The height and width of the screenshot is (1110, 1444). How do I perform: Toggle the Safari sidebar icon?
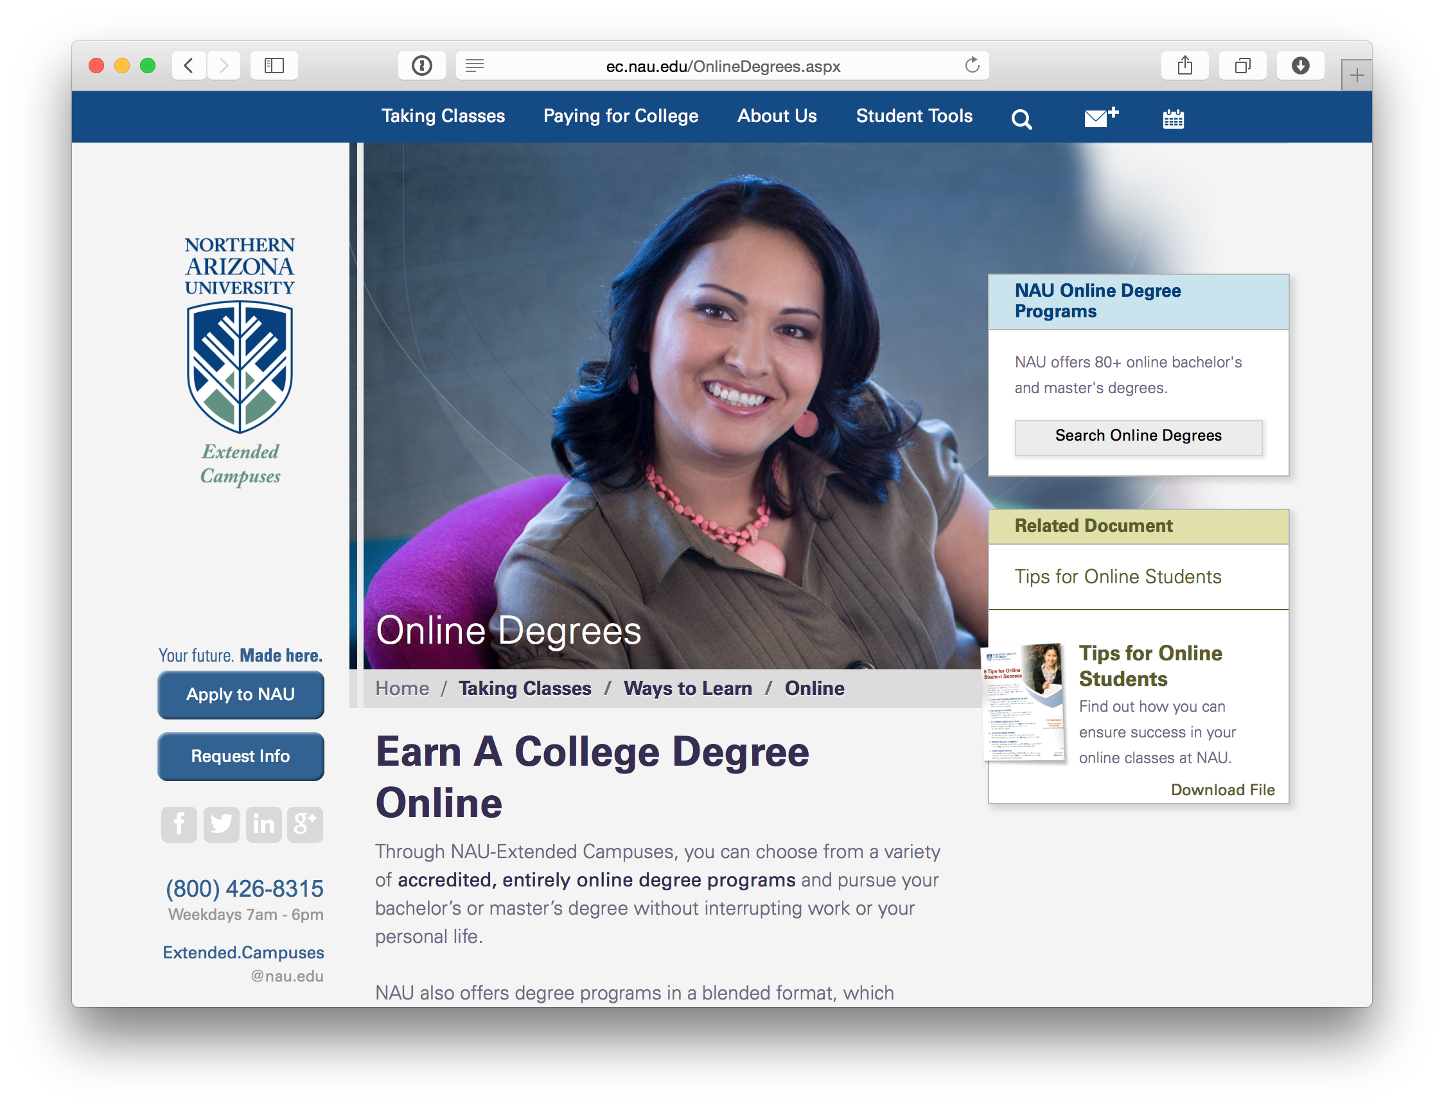click(274, 66)
